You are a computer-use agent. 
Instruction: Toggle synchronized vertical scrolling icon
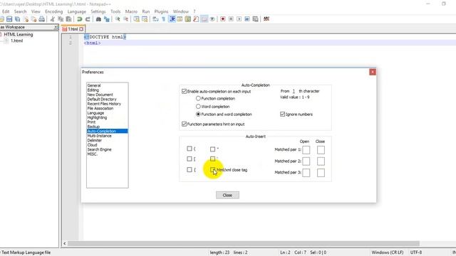(x=136, y=19)
